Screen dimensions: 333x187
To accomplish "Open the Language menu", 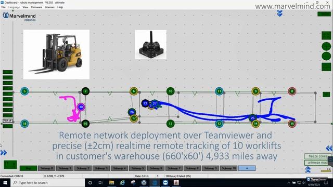I will (x=14, y=7).
